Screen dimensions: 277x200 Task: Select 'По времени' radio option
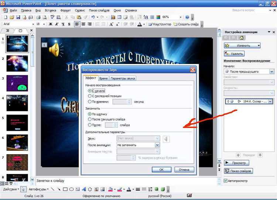tap(90, 102)
